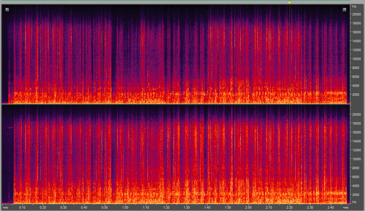The image size is (365, 211).
Task: Click the 1:30 mark on the timeline ruler
Action: coord(187,208)
